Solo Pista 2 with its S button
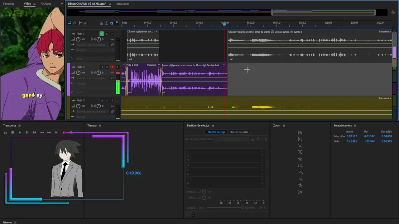The image size is (399, 224). pyautogui.click(x=107, y=67)
